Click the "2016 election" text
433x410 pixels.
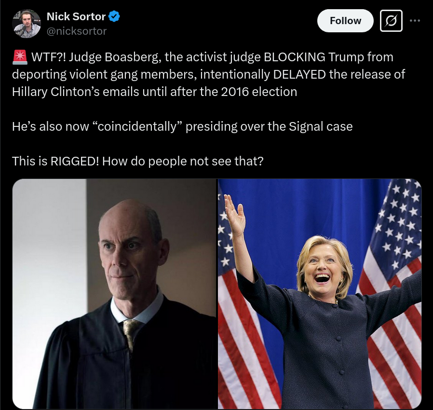click(x=259, y=92)
